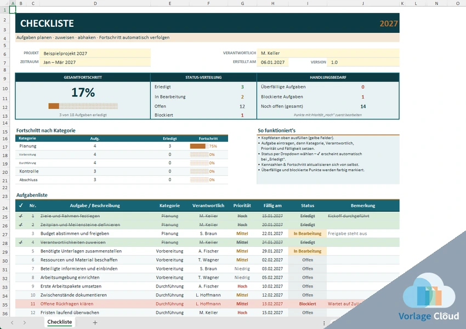Open the priority cell Hoch for Erste Arbeitspakete umsetzen

pos(242,286)
